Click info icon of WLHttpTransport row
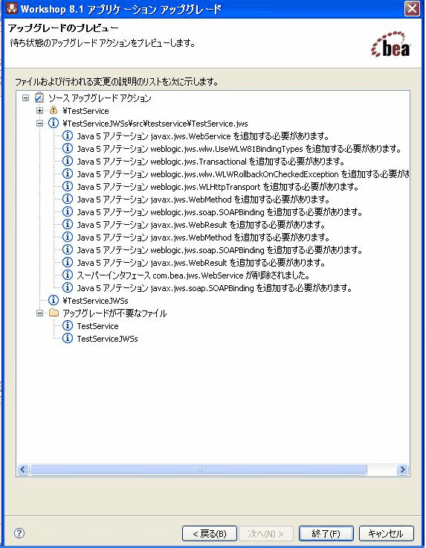This screenshot has width=426, height=548. click(68, 186)
